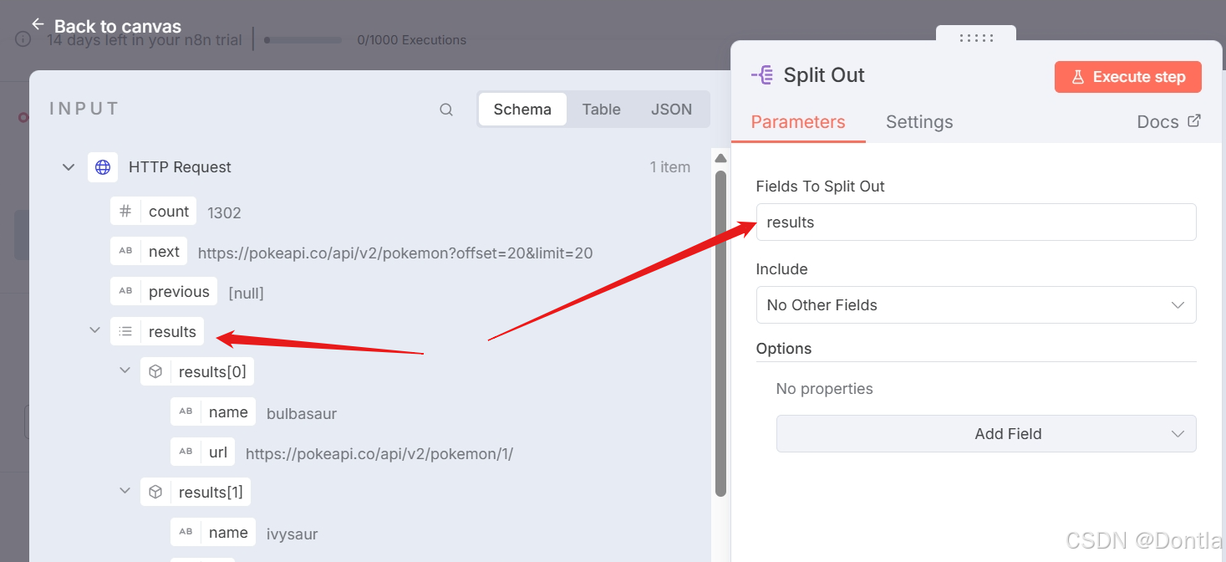Click the Back to canvas arrow icon

[38, 24]
